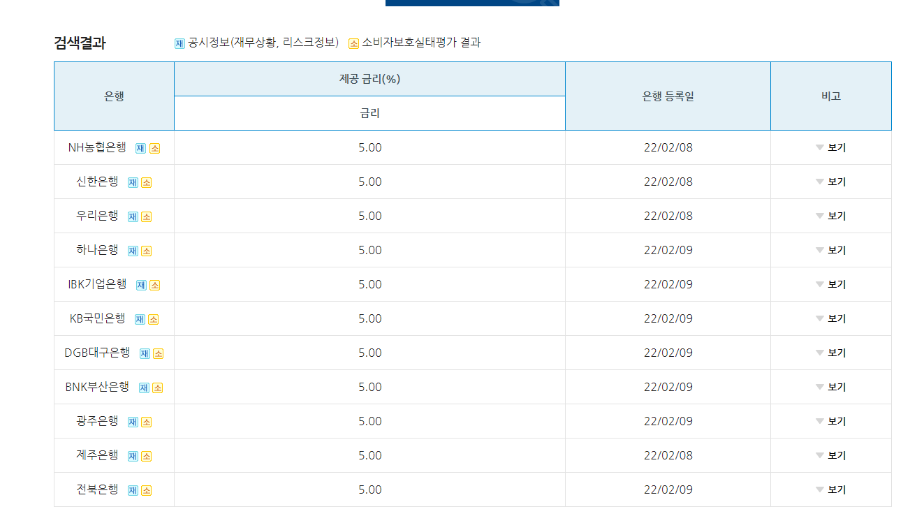Click the 5.00 rate for 신한은행
917x523 pixels.
(370, 182)
